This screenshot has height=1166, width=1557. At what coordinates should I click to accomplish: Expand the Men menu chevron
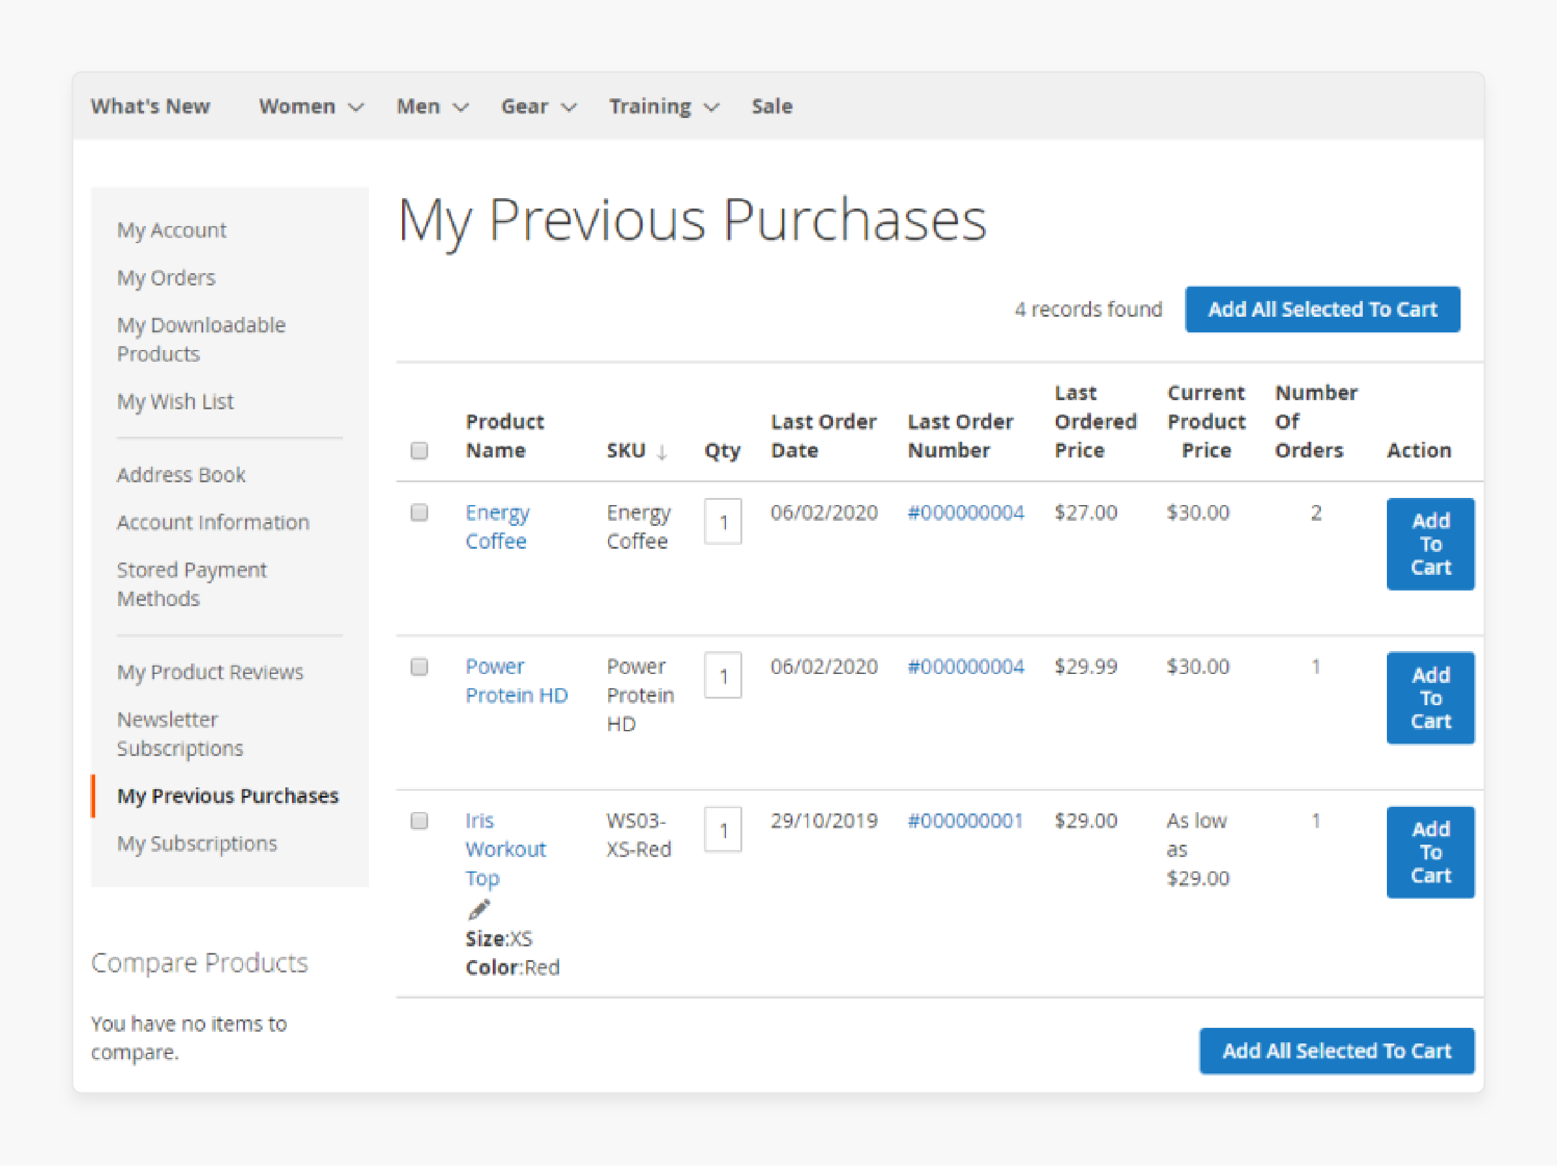[461, 107]
